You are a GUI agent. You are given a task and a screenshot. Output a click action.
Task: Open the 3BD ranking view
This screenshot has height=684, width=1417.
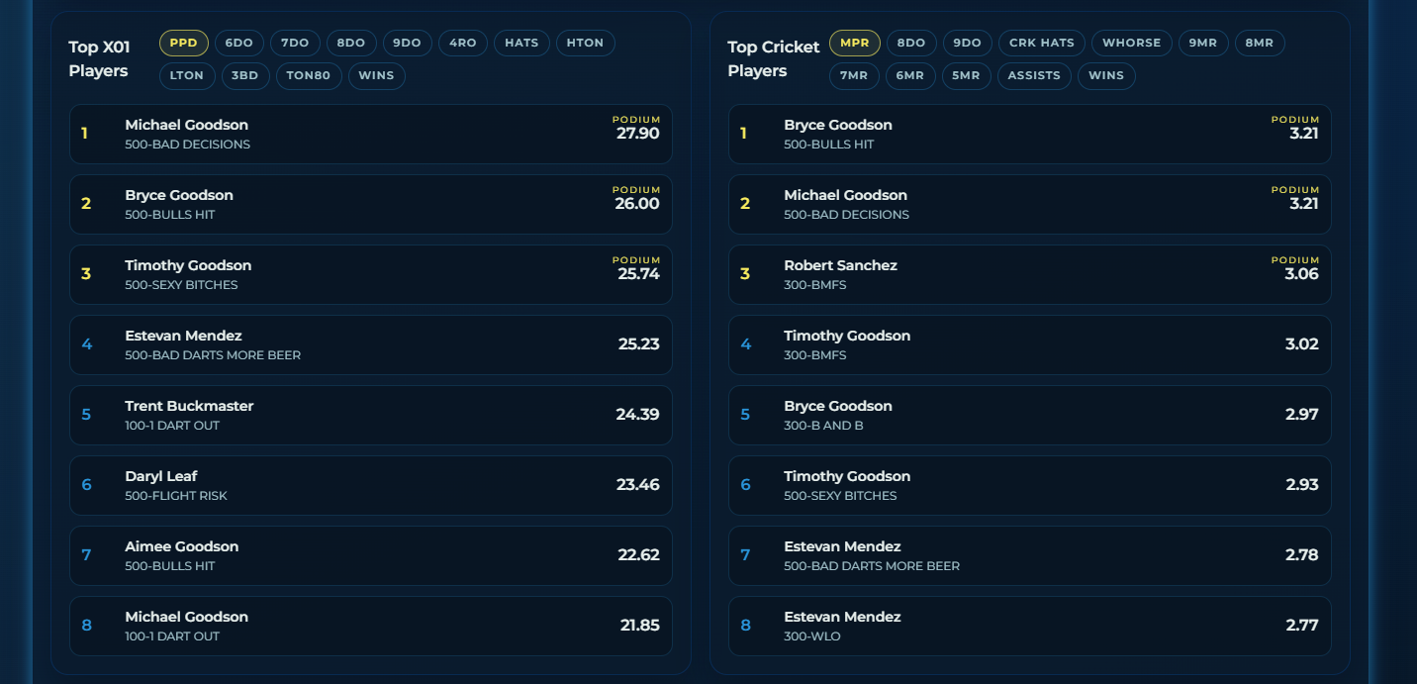tap(245, 75)
